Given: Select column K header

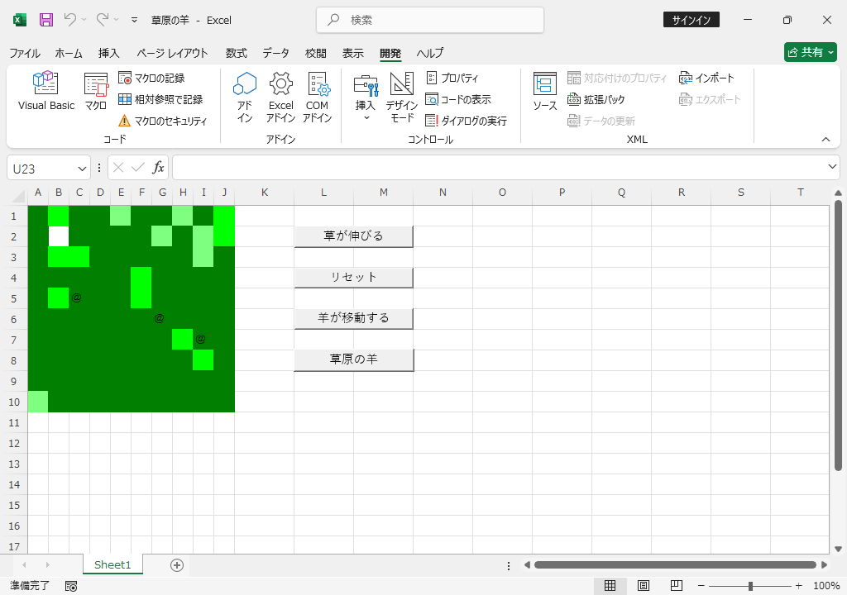Looking at the screenshot, I should point(264,193).
